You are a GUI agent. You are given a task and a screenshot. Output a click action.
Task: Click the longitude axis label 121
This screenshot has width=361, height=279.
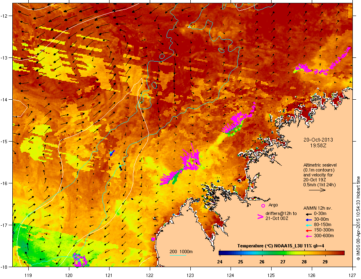pyautogui.click(x=109, y=275)
